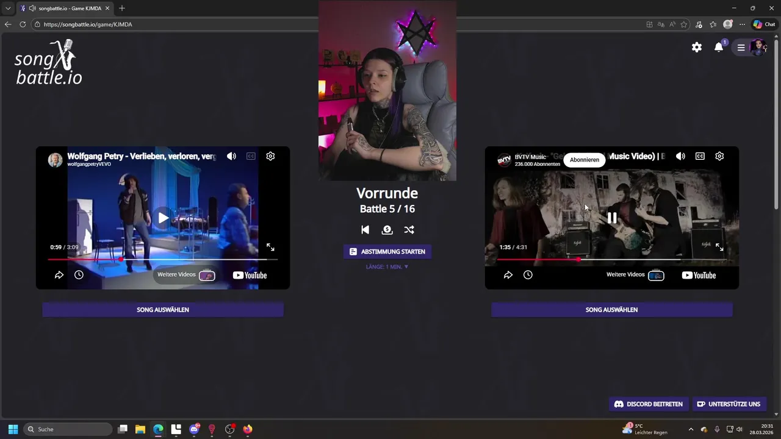Open read aloud icon
The width and height of the screenshot is (781, 439).
coord(672,24)
